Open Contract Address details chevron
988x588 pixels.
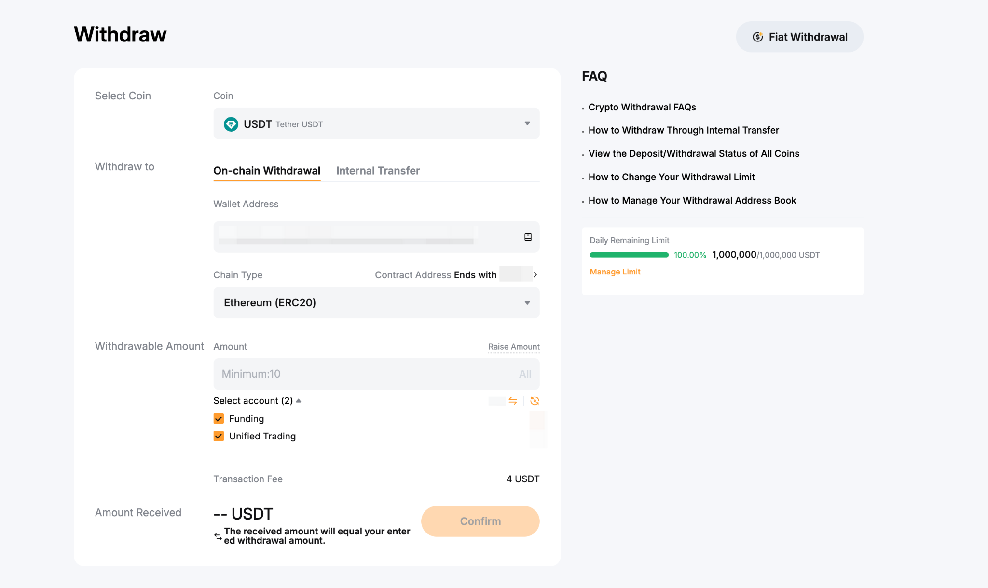coord(535,274)
